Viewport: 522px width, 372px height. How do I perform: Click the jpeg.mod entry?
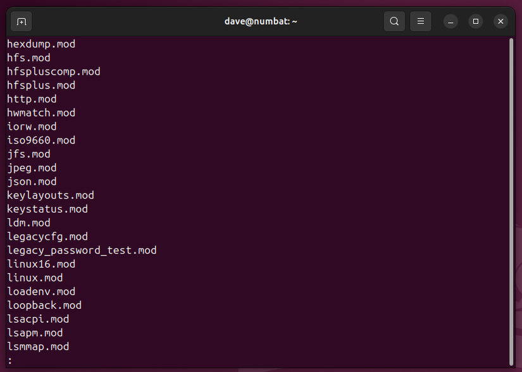(x=31, y=168)
